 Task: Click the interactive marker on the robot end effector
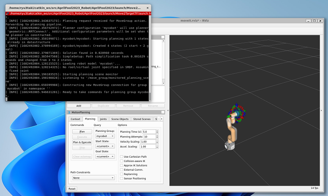tap(237, 114)
